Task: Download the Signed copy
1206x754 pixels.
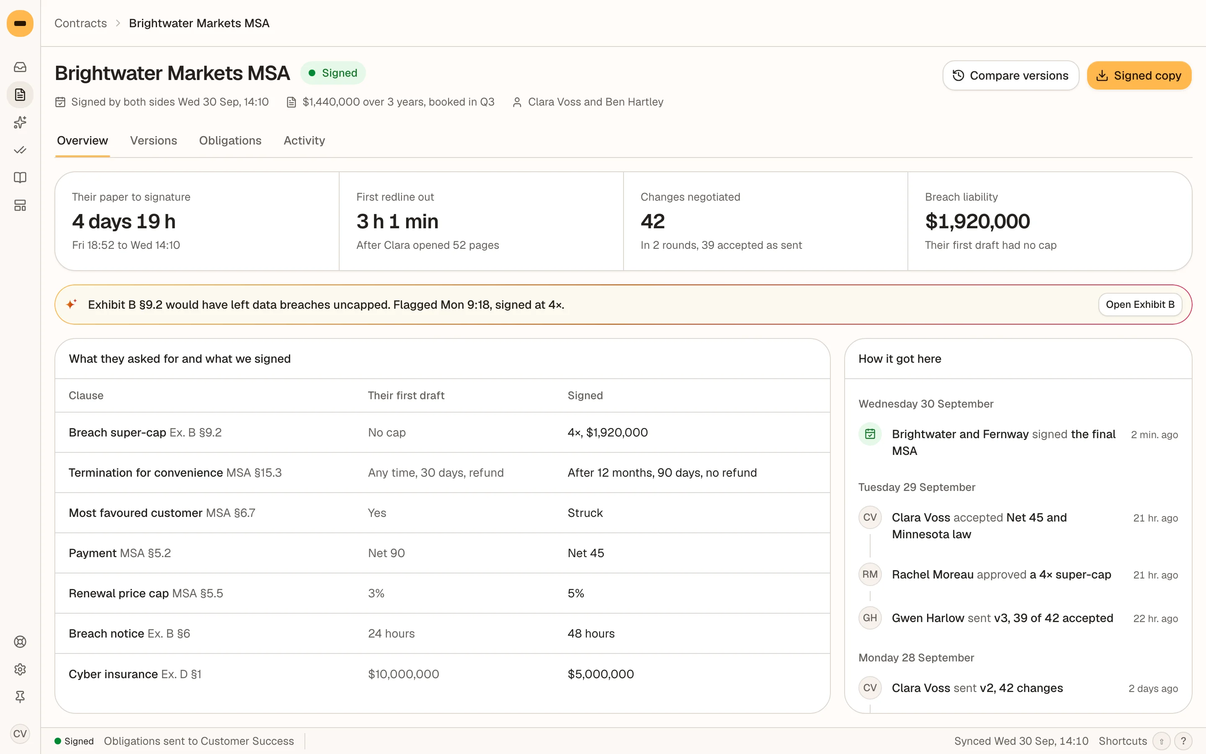Action: (1139, 75)
